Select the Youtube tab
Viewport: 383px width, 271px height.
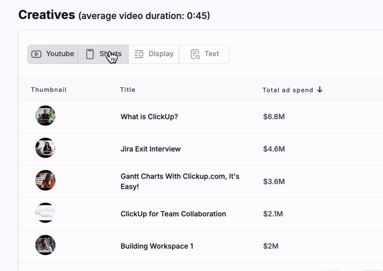click(x=53, y=54)
